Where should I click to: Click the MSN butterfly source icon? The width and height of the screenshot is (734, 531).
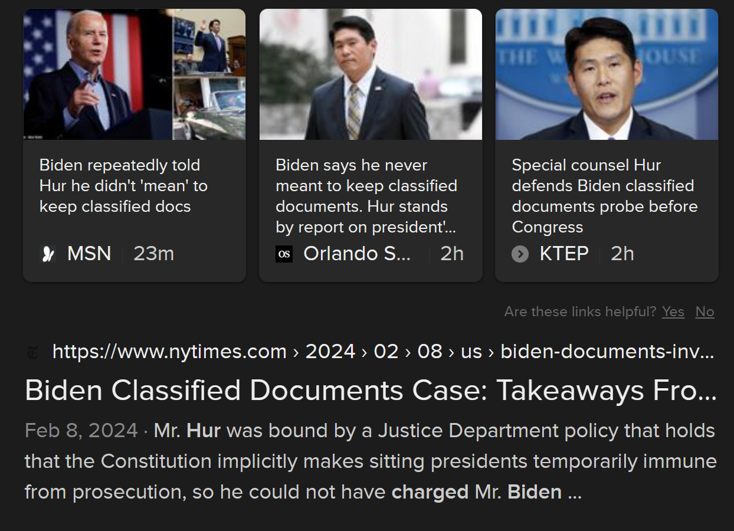pos(48,254)
